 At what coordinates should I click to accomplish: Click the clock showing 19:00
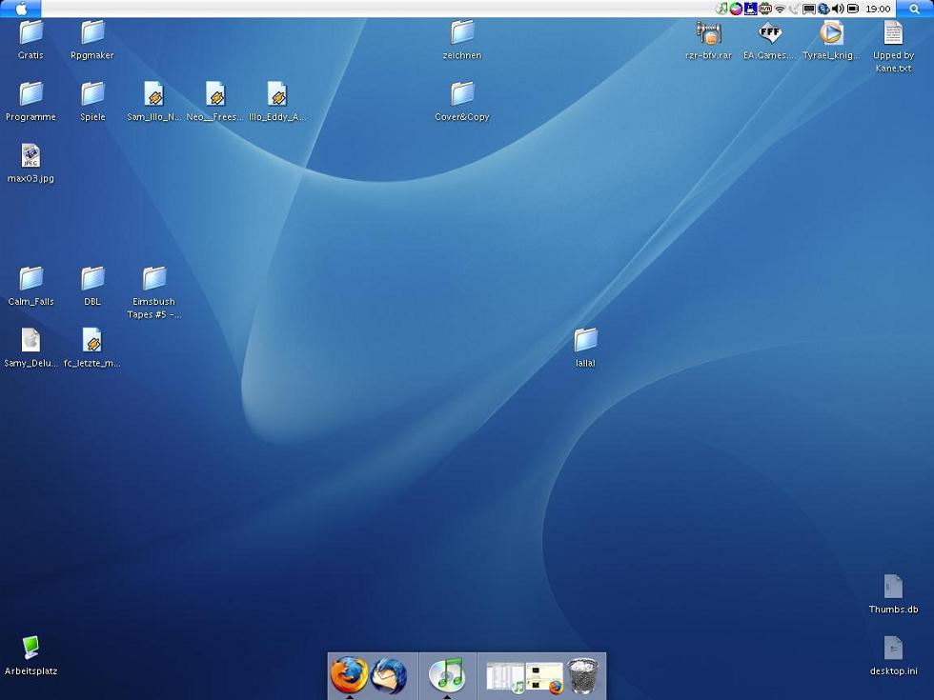click(x=878, y=9)
